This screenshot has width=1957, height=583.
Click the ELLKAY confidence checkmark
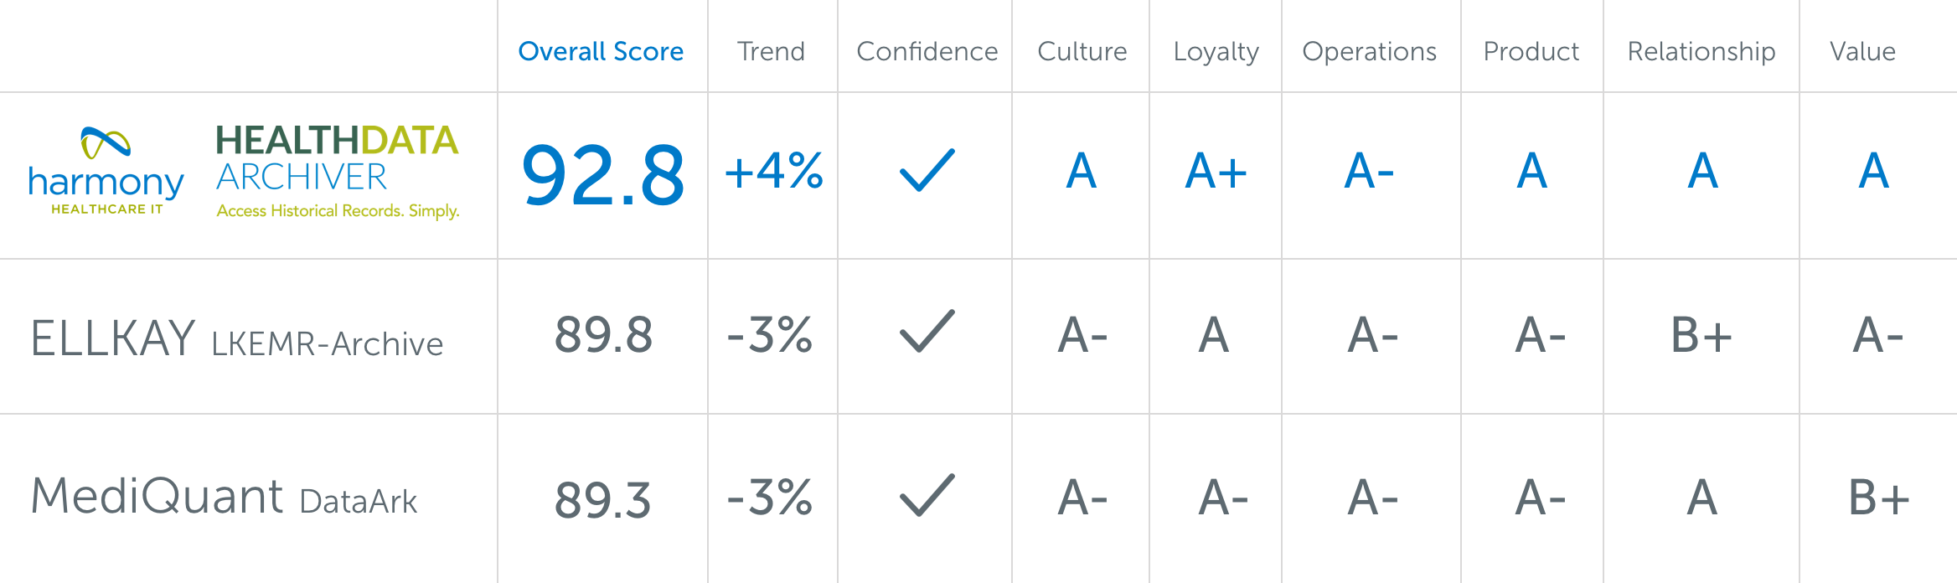[x=927, y=331]
